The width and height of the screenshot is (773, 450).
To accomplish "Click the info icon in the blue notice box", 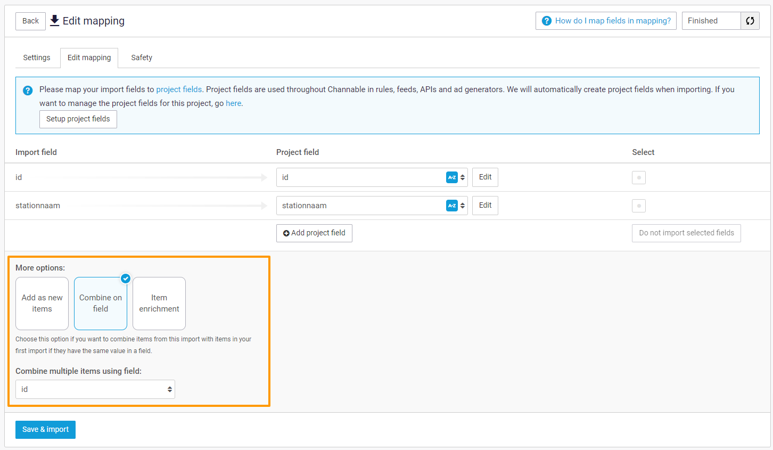I will 28,91.
